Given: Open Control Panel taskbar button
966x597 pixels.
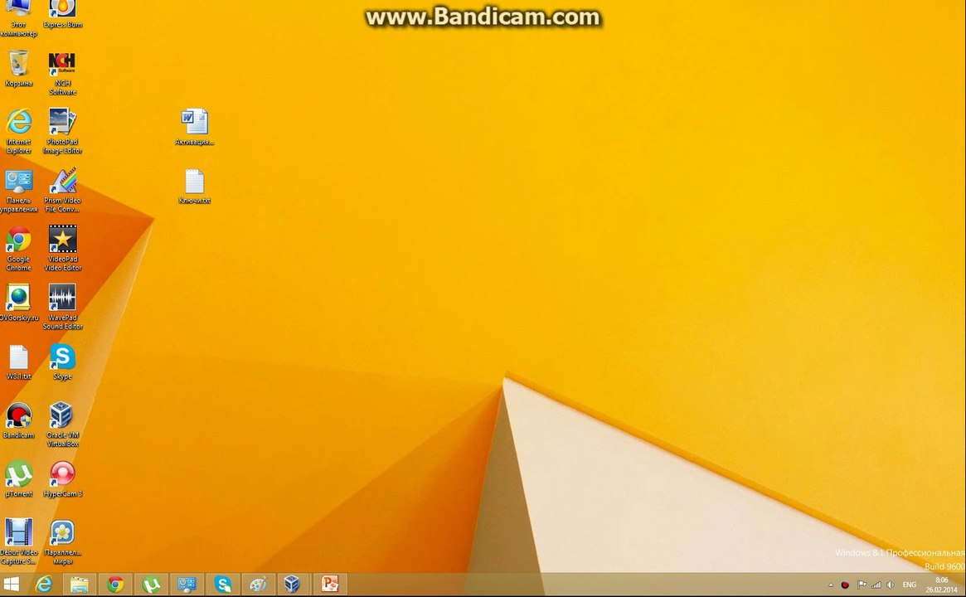Looking at the screenshot, I should pyautogui.click(x=187, y=584).
